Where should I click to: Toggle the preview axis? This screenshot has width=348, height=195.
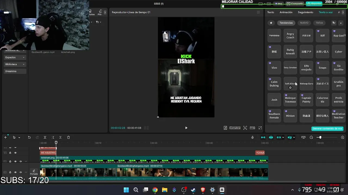pyautogui.click(x=290, y=137)
